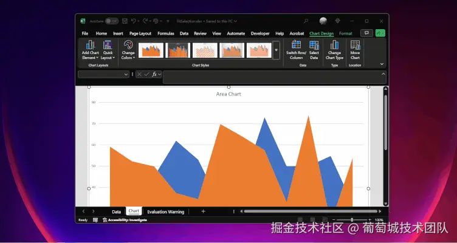Screen dimensions: 457x243
Task: Open the Change Colors palette
Action: pyautogui.click(x=128, y=50)
